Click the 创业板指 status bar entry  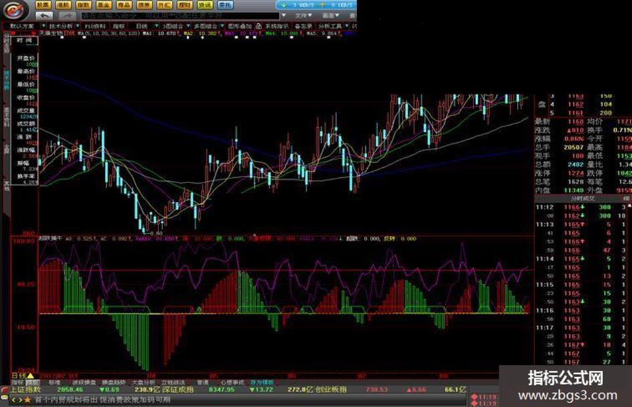pyautogui.click(x=331, y=390)
